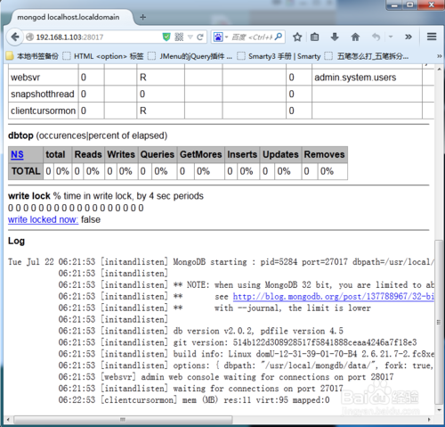Bookmark this page with the star icon

(x=297, y=37)
